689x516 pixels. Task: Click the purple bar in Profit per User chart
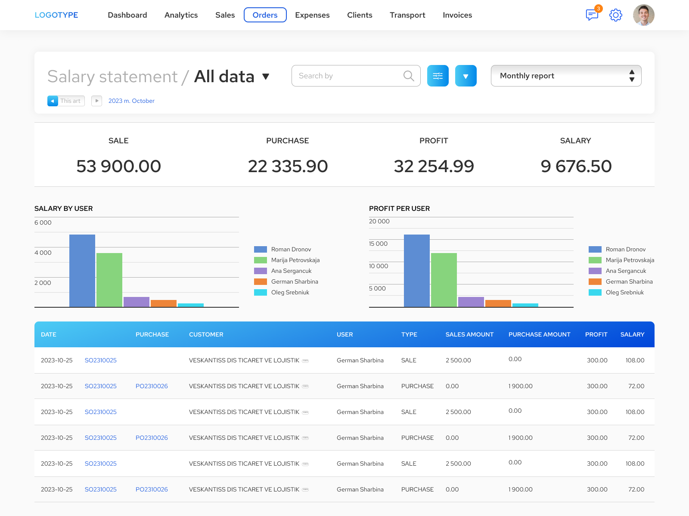(471, 302)
